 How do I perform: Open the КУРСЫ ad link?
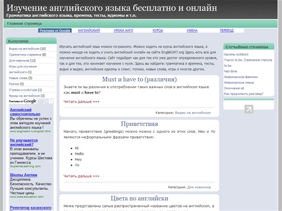(158, 30)
